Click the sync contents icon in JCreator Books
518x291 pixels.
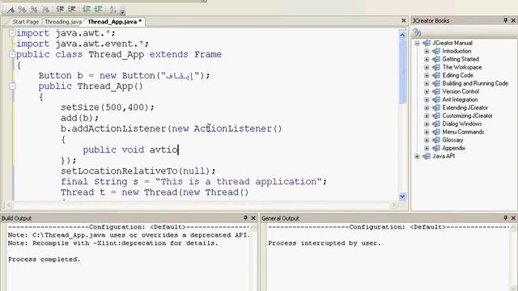pyautogui.click(x=417, y=32)
